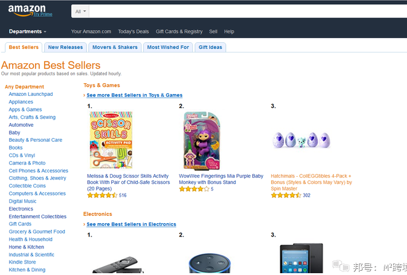
Task: Go to Gift Cards & Registry
Action: (179, 31)
